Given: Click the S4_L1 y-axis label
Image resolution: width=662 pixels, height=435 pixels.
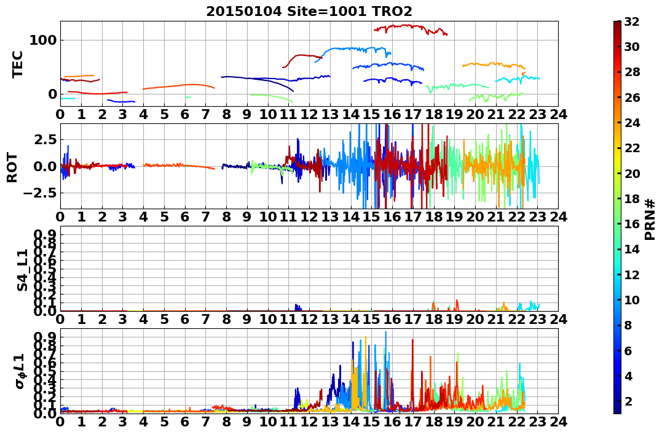Looking at the screenshot, I should (x=22, y=270).
